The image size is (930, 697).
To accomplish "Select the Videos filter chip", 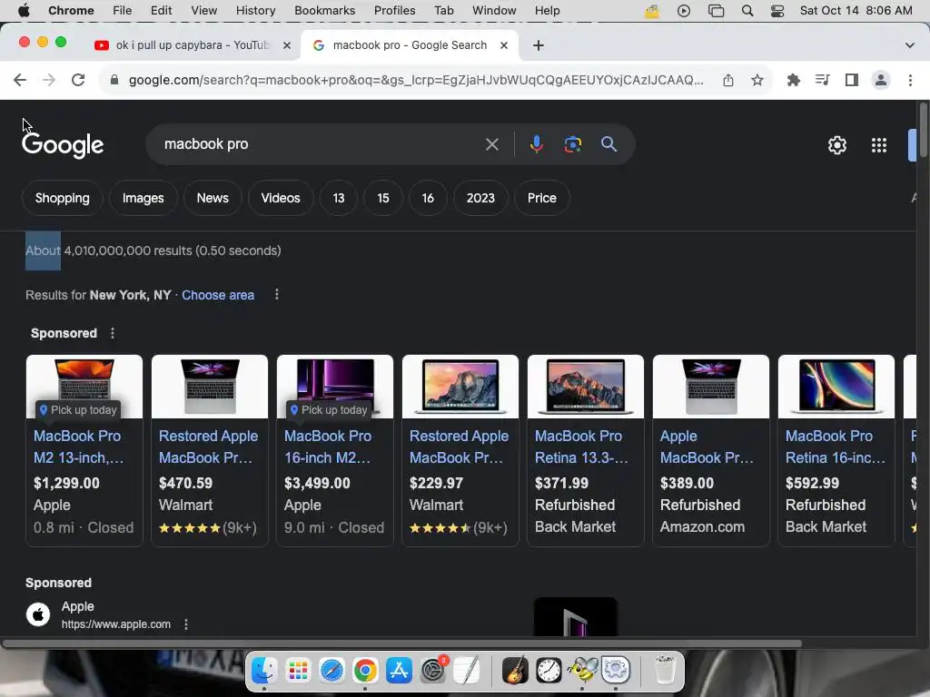I will [x=281, y=198].
